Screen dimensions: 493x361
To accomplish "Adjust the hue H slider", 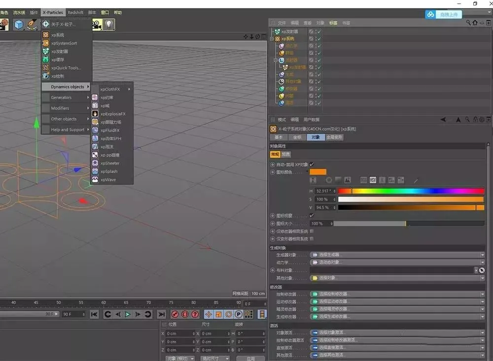I will click(411, 191).
